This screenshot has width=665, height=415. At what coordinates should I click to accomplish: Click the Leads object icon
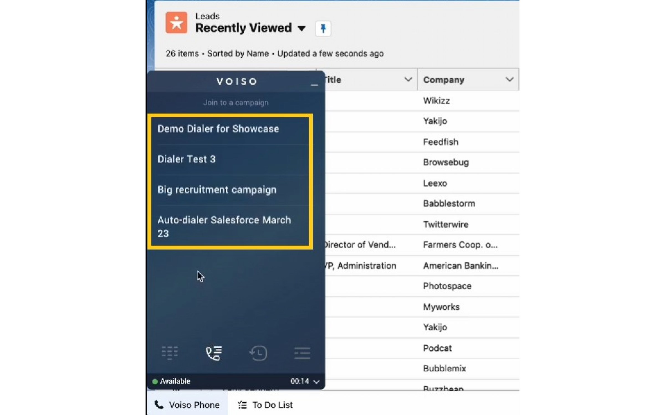click(177, 22)
